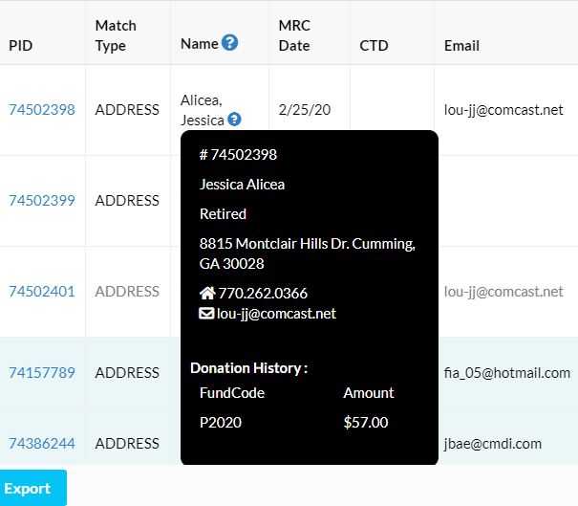Open PID link 74502401

coord(42,292)
